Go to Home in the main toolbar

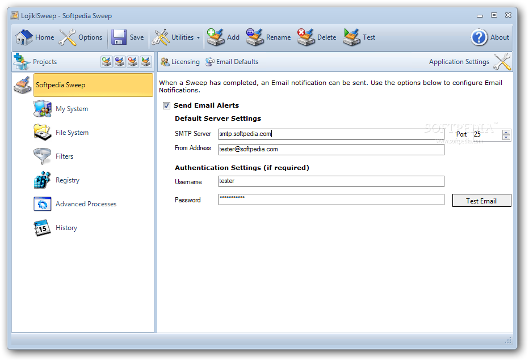tap(35, 37)
